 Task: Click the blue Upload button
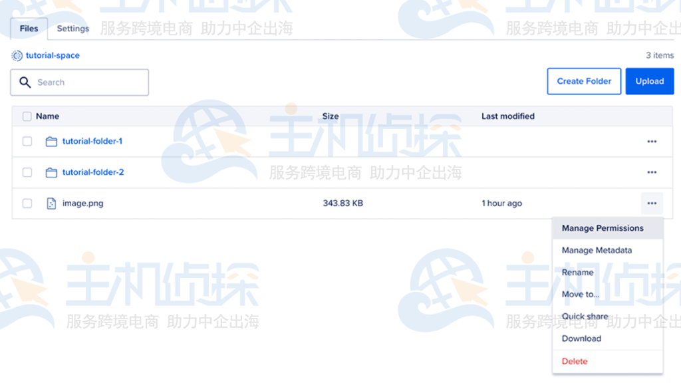point(650,81)
